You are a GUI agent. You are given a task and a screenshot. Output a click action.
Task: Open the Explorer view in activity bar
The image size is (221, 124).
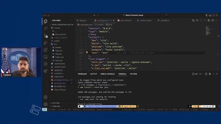tap(45, 21)
